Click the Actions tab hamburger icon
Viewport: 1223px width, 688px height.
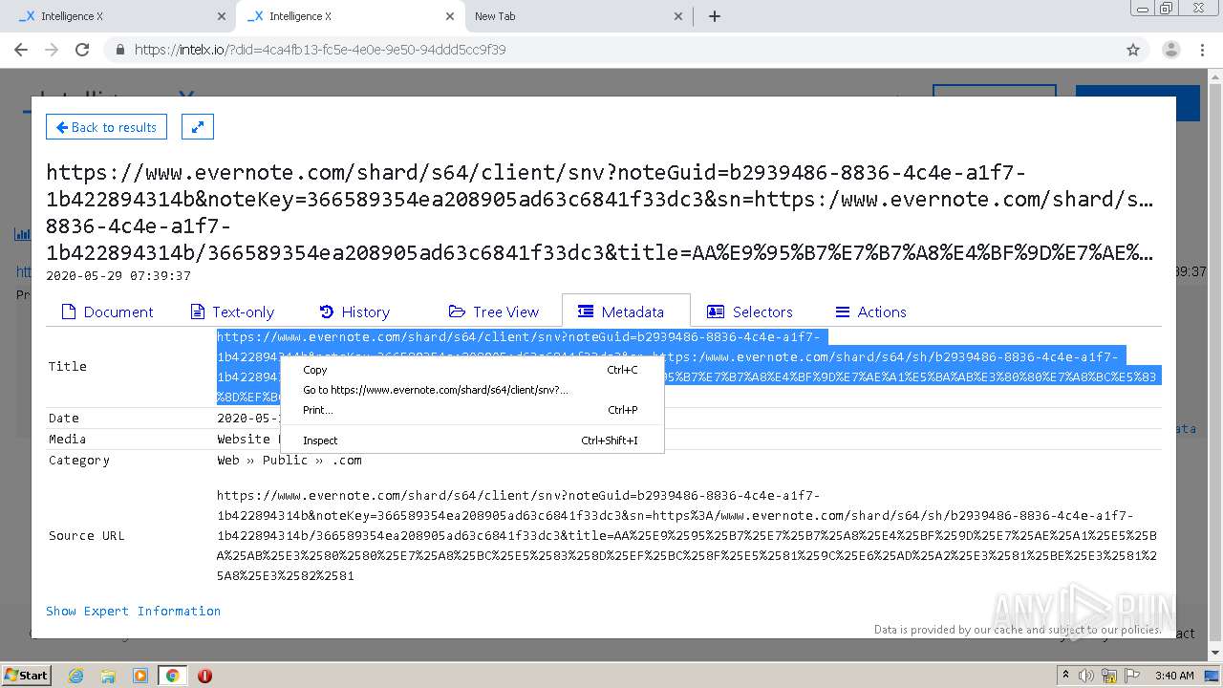click(843, 312)
